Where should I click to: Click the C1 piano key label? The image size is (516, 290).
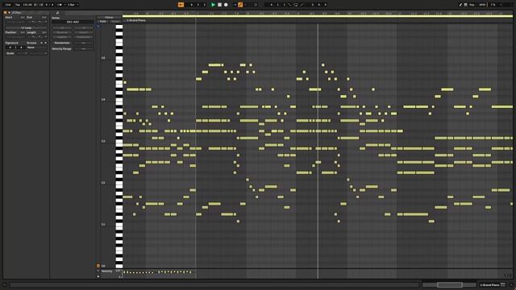click(103, 224)
